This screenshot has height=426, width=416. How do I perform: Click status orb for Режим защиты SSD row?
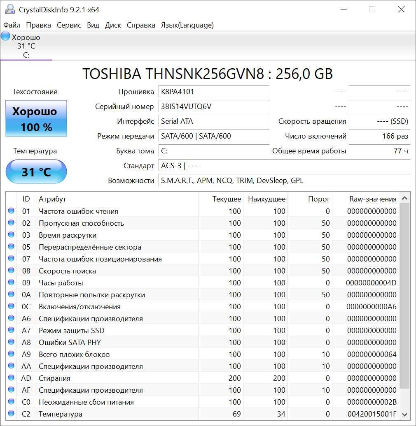click(11, 330)
